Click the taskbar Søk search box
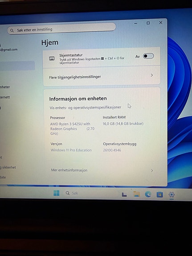 click(x=72, y=193)
